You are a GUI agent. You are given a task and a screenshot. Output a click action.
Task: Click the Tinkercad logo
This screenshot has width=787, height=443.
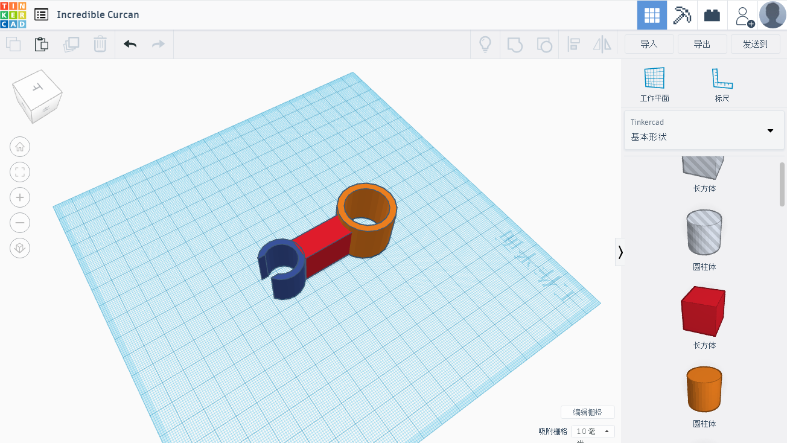pyautogui.click(x=13, y=14)
